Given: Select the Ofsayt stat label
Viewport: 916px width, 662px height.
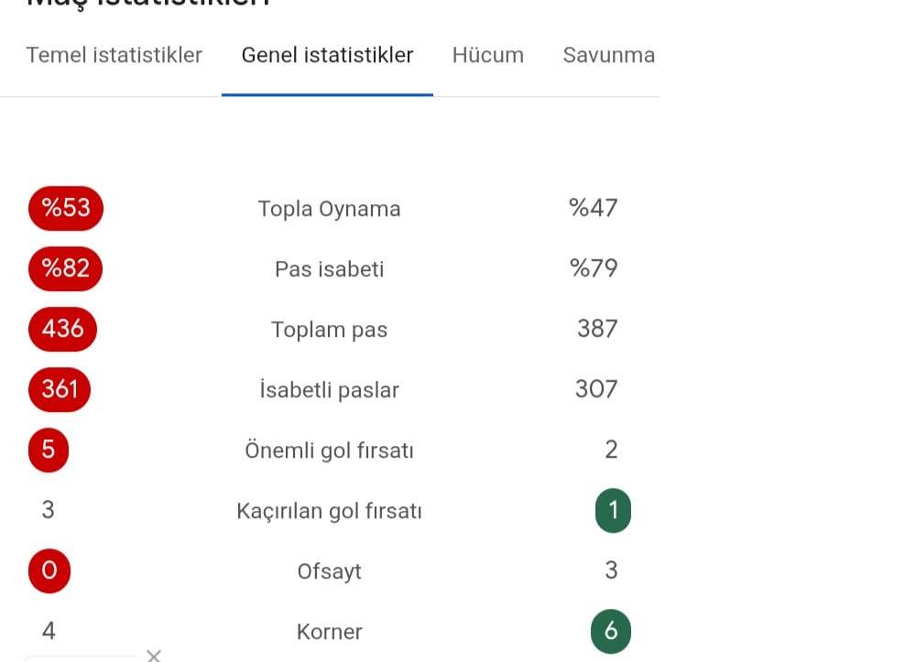Looking at the screenshot, I should (329, 571).
